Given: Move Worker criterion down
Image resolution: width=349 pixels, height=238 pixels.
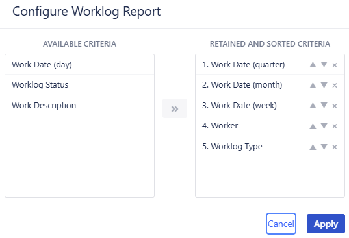Looking at the screenshot, I should (324, 126).
